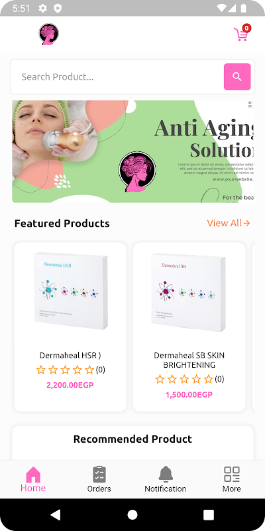Tap the Android home circle button
Image resolution: width=265 pixels, height=531 pixels.
tap(132, 515)
